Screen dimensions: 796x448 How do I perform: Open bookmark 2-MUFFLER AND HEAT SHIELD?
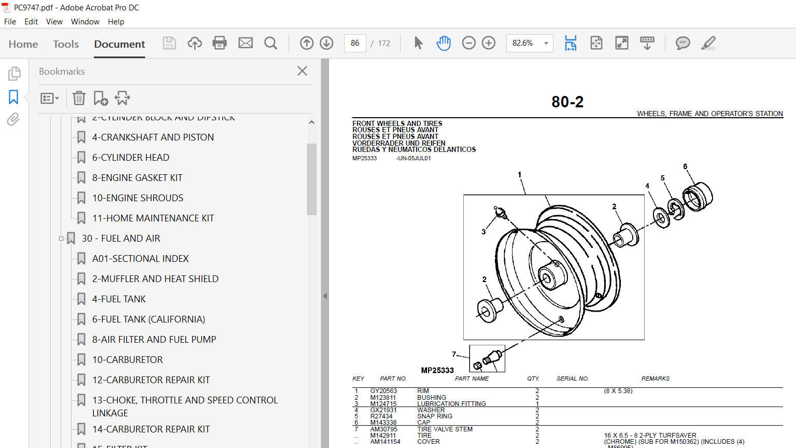155,279
